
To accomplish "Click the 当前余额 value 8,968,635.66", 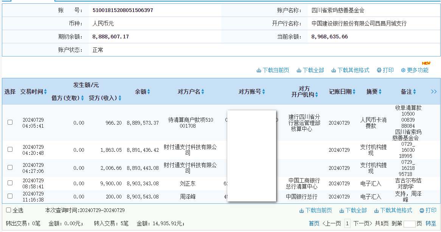I will click(330, 37).
